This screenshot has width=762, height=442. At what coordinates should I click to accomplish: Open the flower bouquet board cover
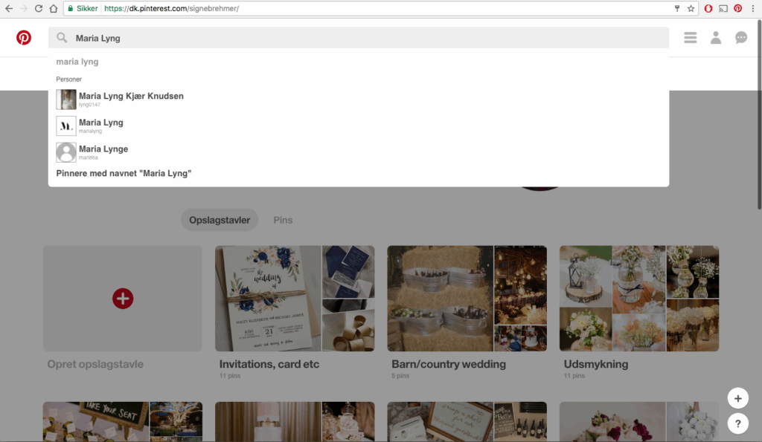pos(639,421)
